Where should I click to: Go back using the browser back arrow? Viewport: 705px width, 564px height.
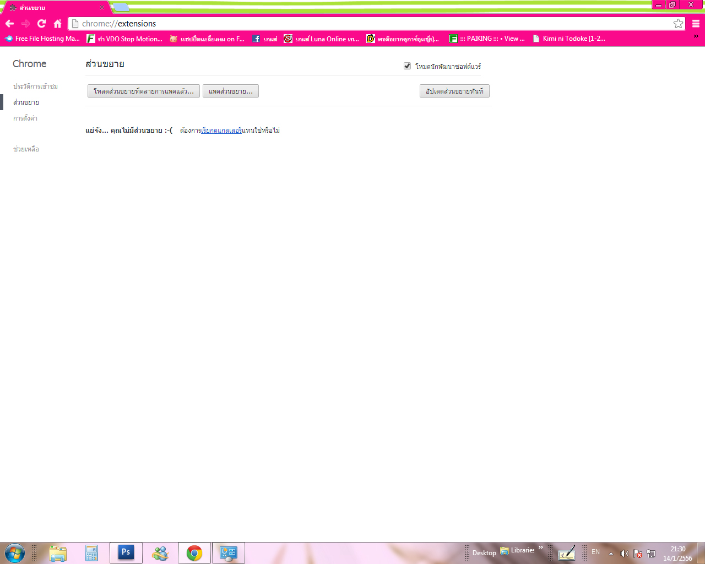[x=9, y=24]
